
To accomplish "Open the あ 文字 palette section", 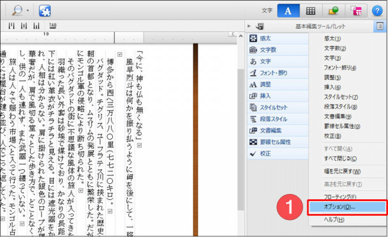I will point(278,61).
